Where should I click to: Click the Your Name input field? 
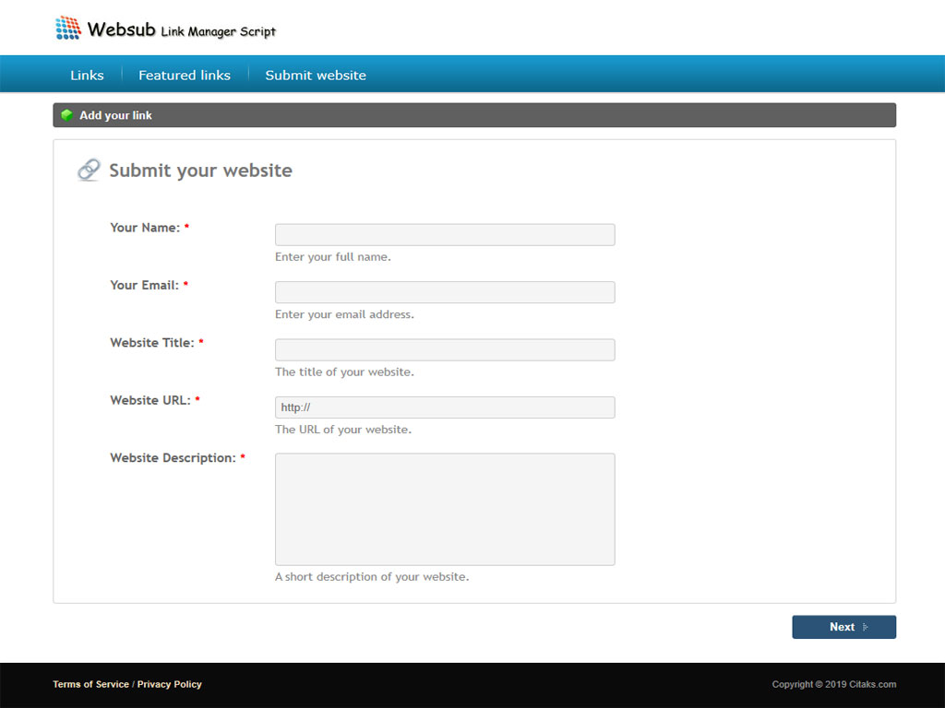click(444, 234)
